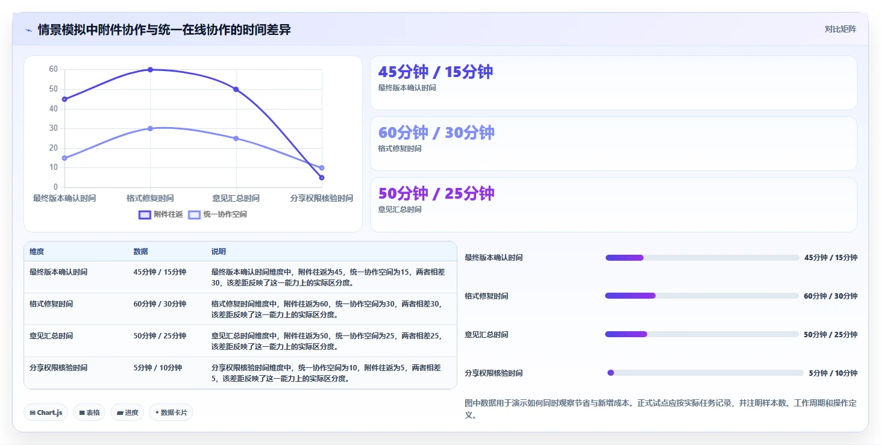Toggle the 统一协作空间 legend item
The image size is (881, 445).
(218, 214)
